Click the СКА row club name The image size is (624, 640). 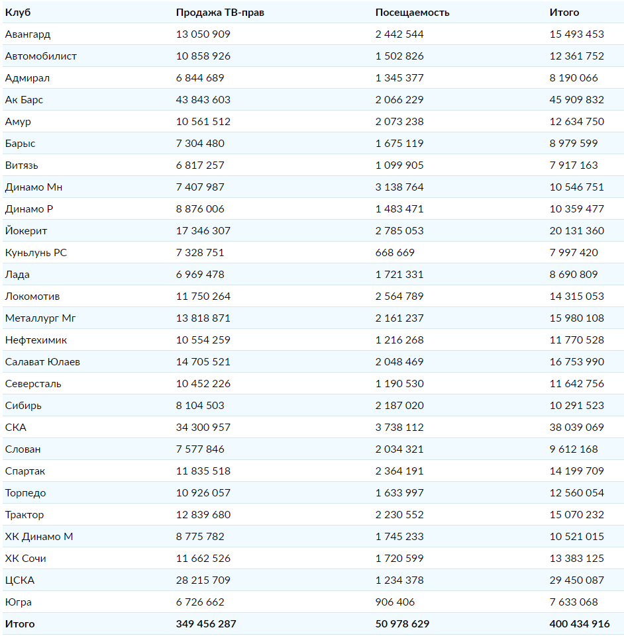coord(16,428)
